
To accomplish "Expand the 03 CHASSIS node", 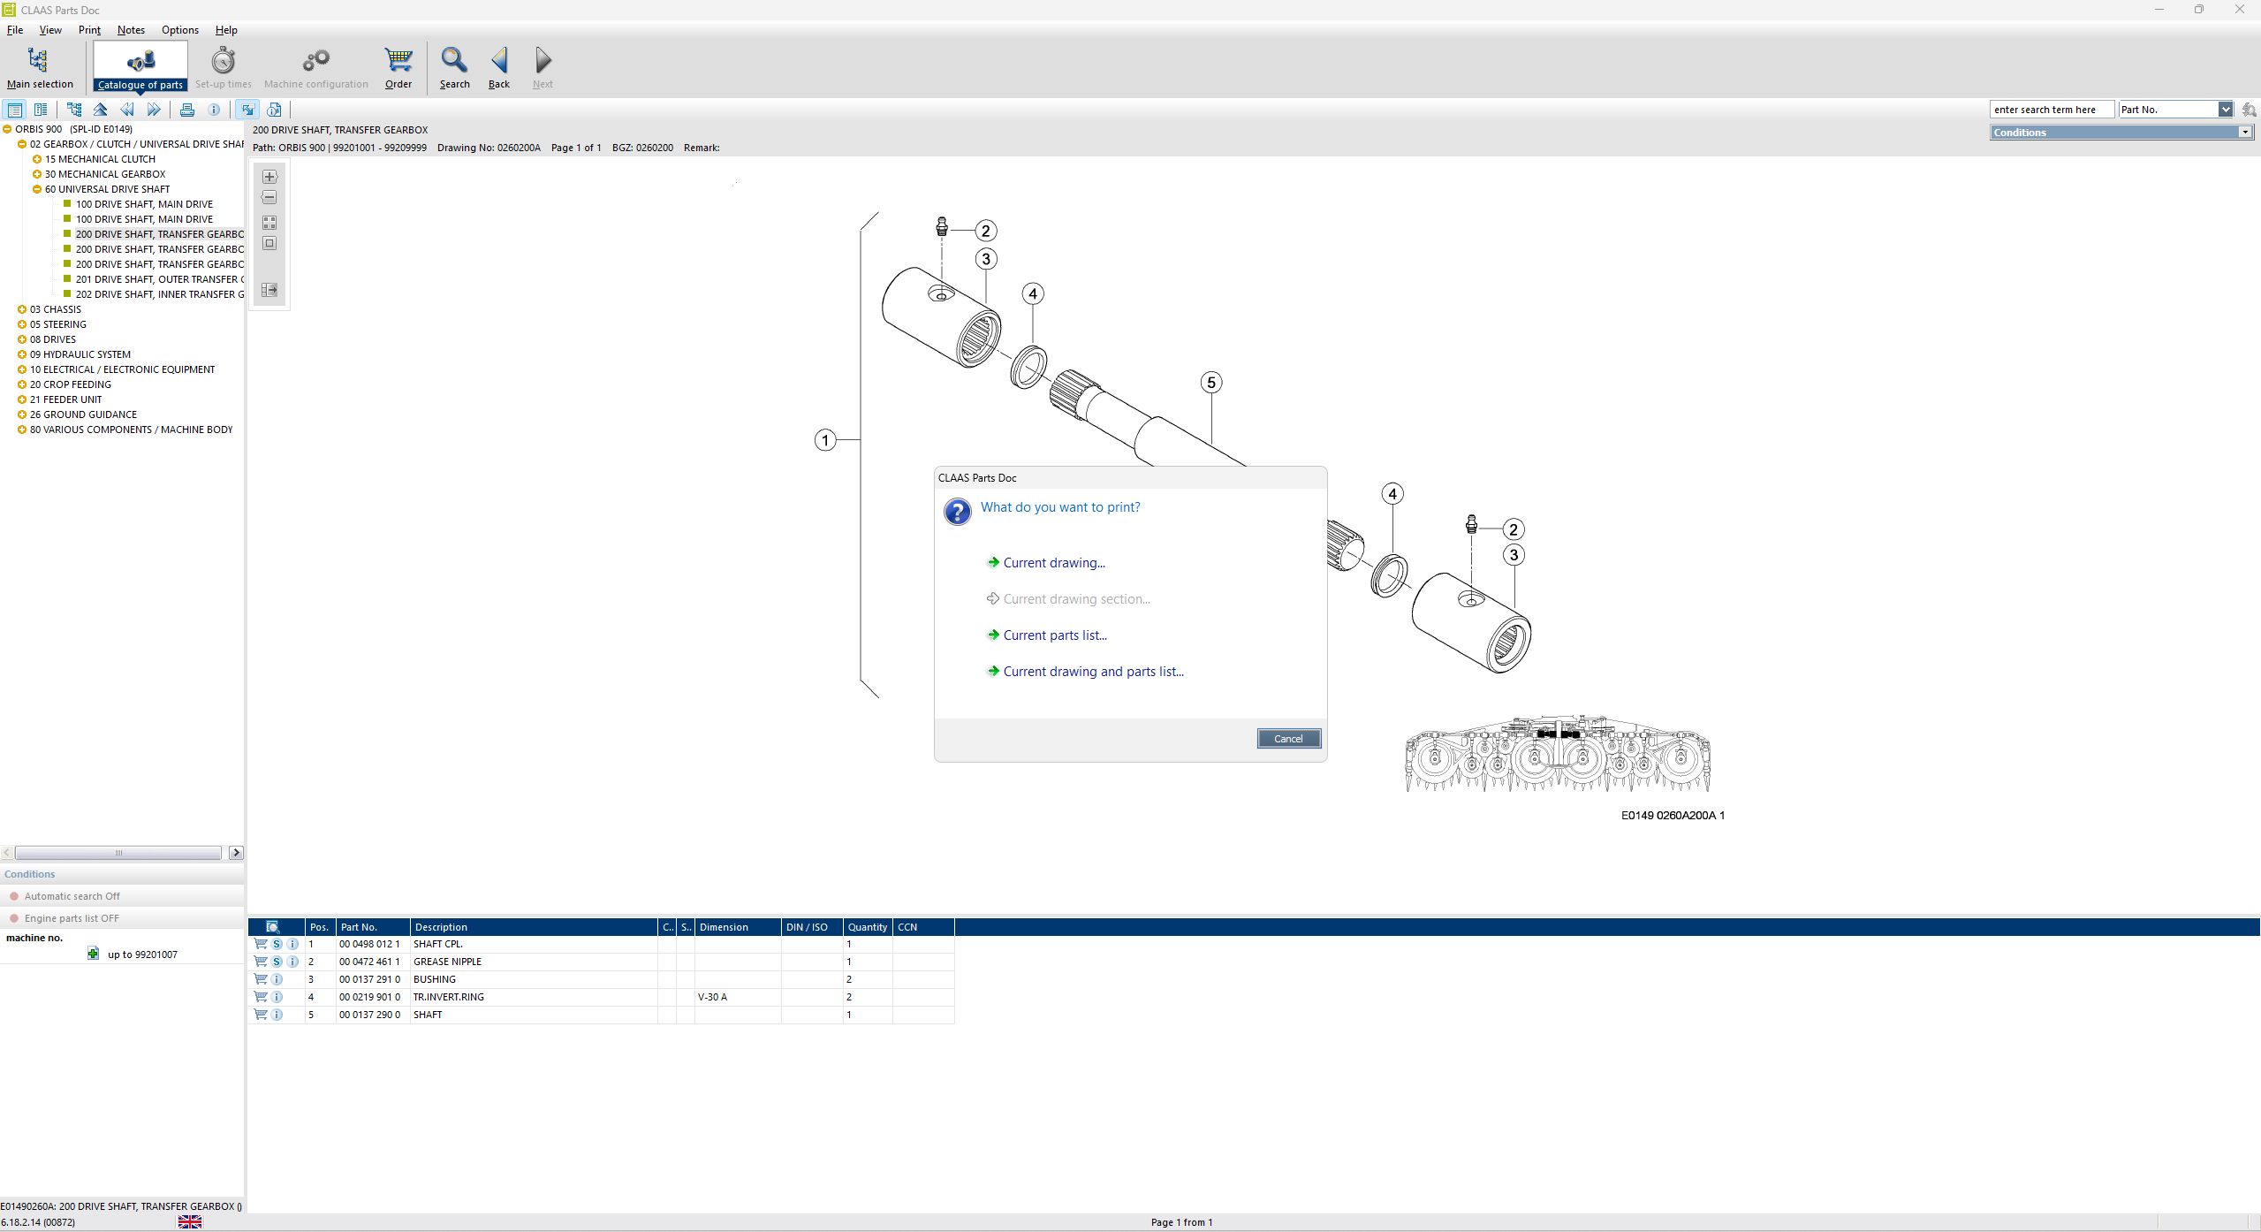I will pyautogui.click(x=22, y=309).
